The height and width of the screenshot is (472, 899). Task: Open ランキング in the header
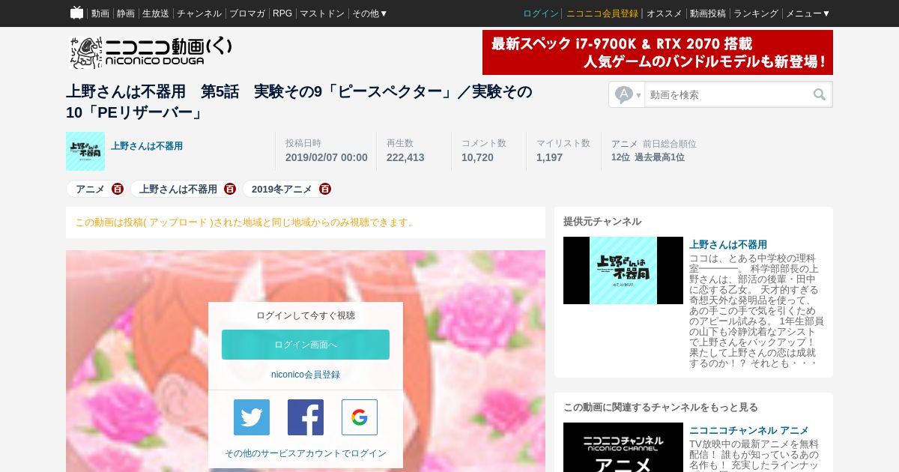[756, 13]
